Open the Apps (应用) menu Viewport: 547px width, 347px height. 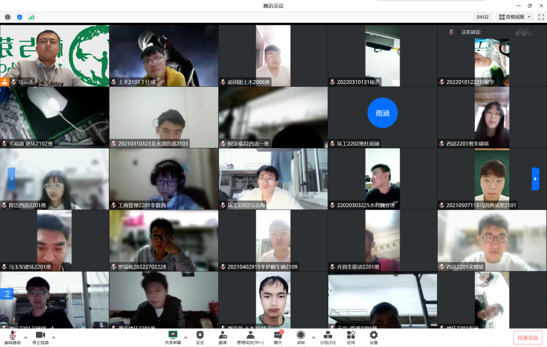tap(350, 337)
